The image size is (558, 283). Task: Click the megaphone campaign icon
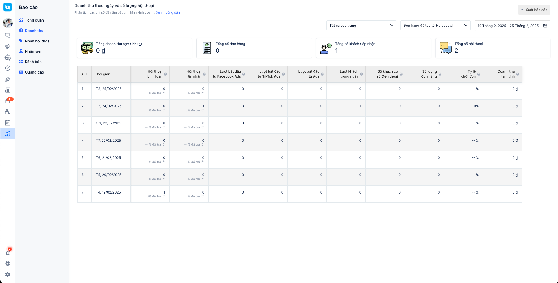tap(8, 46)
